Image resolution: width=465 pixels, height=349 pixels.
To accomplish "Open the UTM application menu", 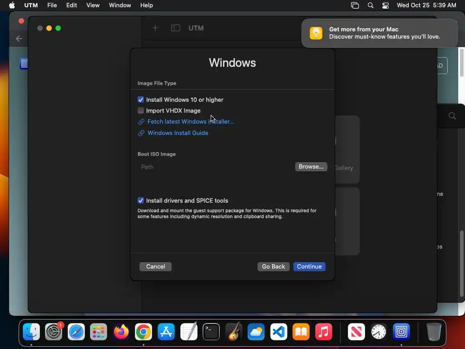I will (x=31, y=5).
